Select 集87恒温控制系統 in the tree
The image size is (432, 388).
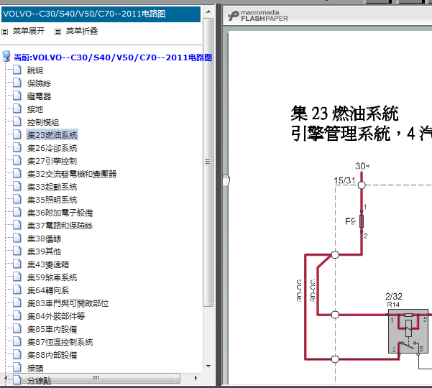click(60, 342)
